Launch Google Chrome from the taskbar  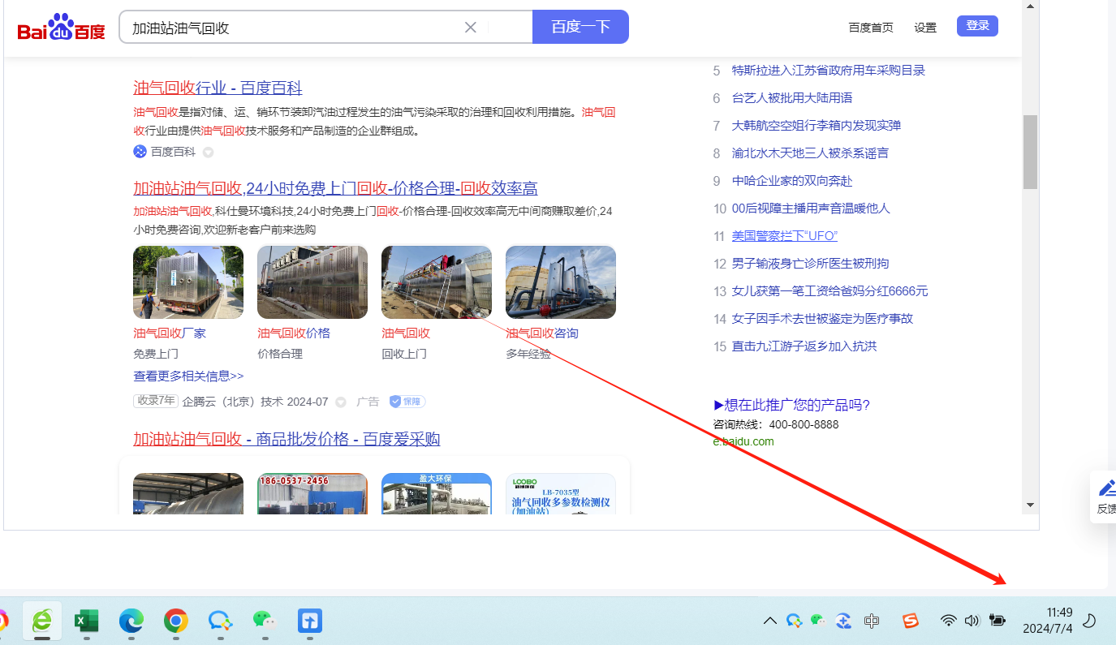[175, 621]
